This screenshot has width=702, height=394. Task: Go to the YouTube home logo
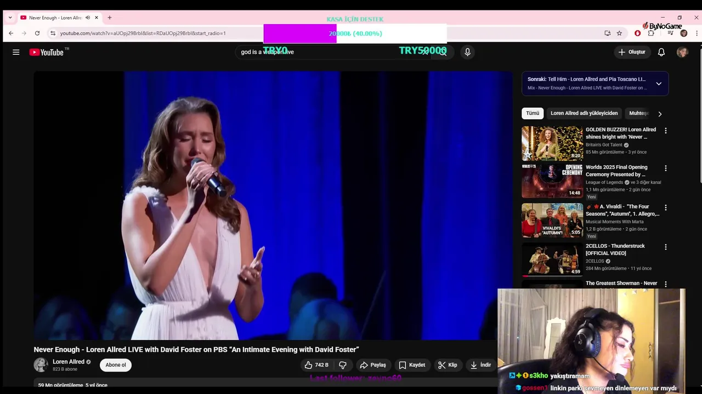pyautogui.click(x=47, y=52)
